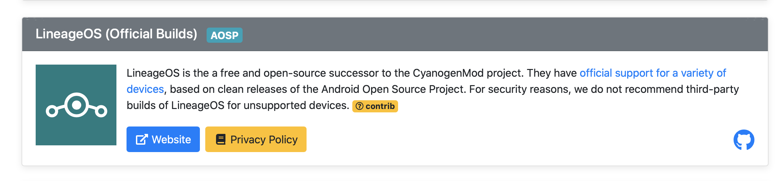Viewport: 780px width, 181px height.
Task: Follow the "official support for a variety of" link
Action: click(653, 73)
